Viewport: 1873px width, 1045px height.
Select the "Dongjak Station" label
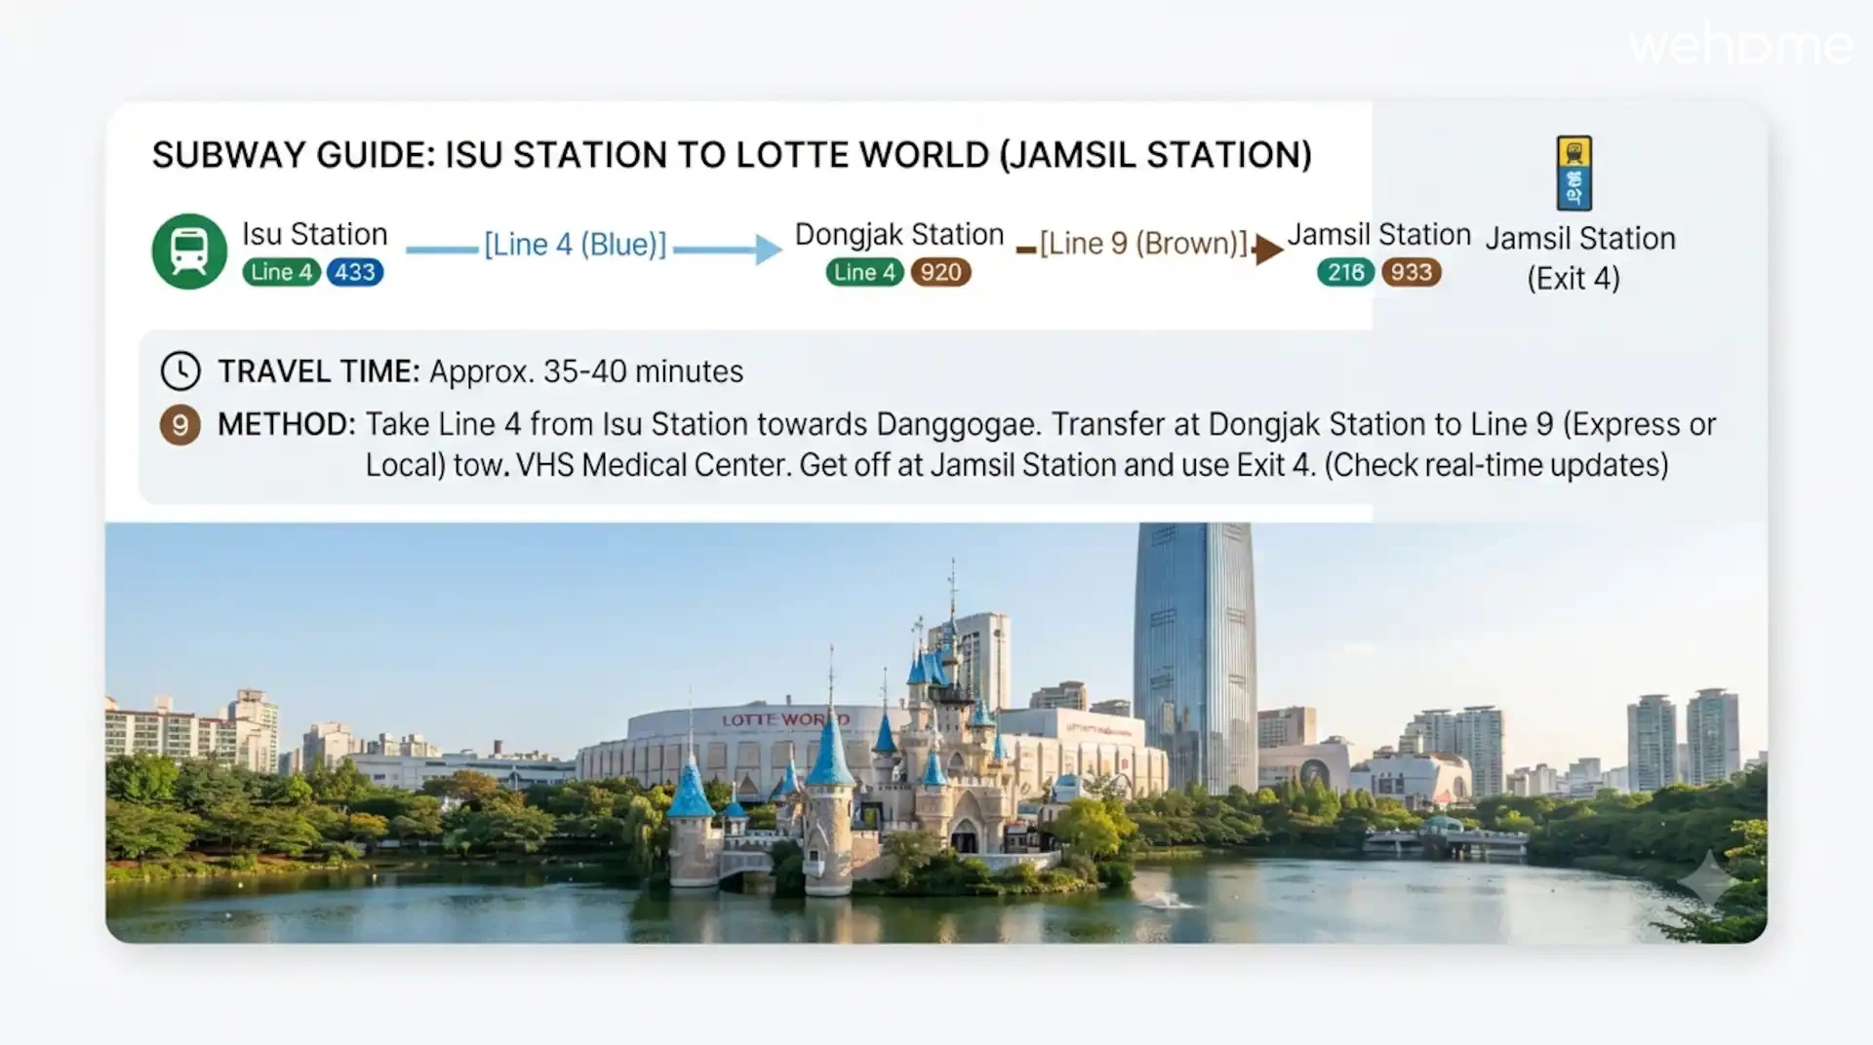coord(899,234)
